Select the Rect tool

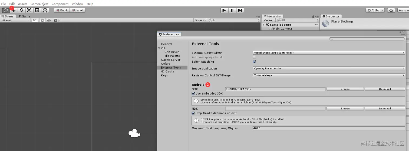[x=37, y=10]
